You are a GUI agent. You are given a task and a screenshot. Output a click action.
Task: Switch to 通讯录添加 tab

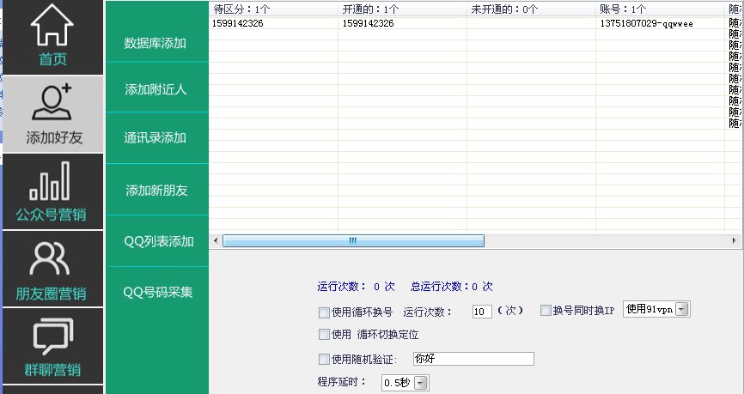pos(156,137)
